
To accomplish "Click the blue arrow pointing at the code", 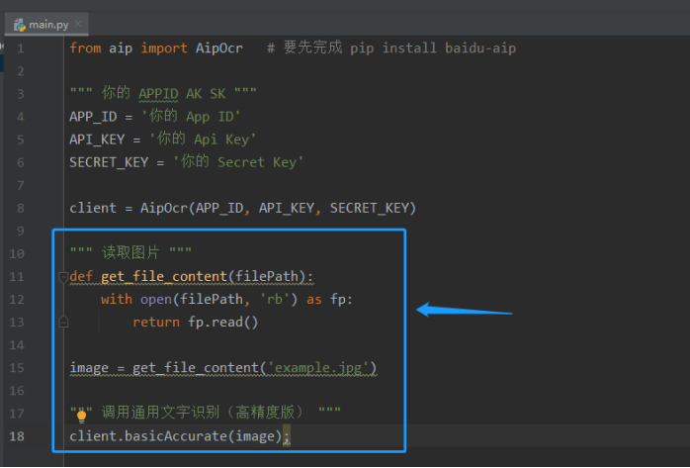I will click(x=463, y=311).
